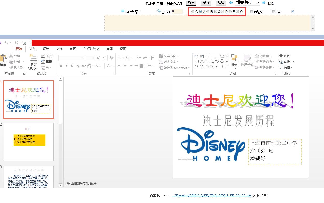Clear all formatting eraser icon
Image resolution: width=324 pixels, height=203 pixels.
point(111,58)
